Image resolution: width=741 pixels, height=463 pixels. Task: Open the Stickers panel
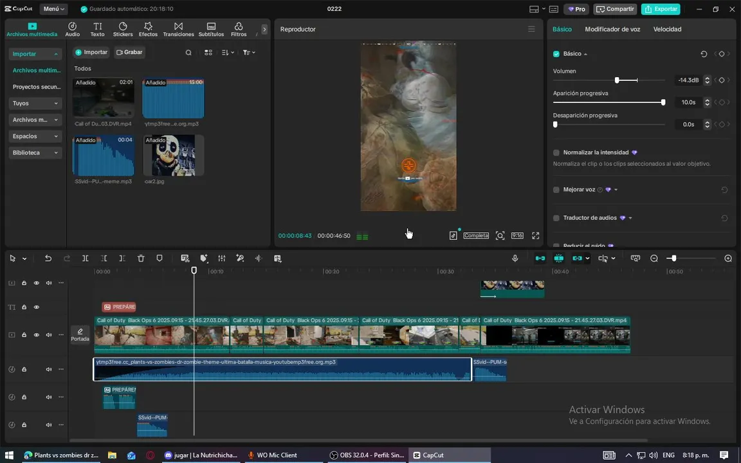[x=123, y=30]
